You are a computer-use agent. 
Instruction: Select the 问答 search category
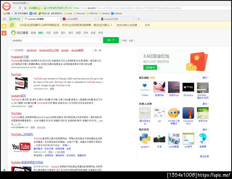48,33
